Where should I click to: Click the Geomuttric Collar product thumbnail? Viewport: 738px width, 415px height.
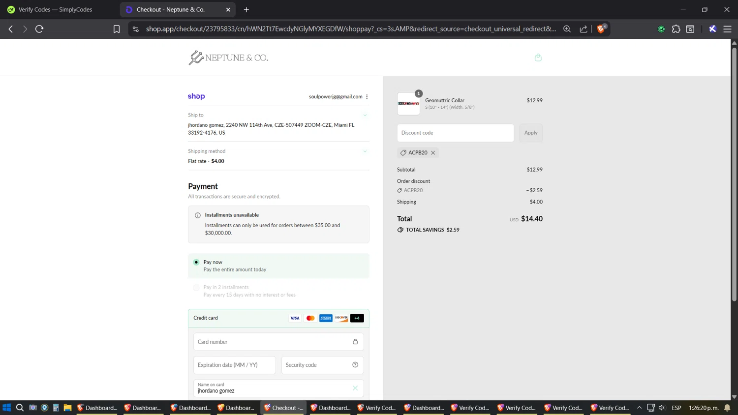point(408,104)
